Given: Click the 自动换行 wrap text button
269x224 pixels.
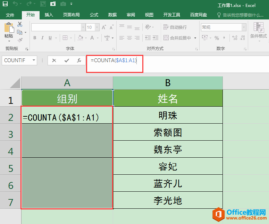Looking at the screenshot, I should pos(175,27).
